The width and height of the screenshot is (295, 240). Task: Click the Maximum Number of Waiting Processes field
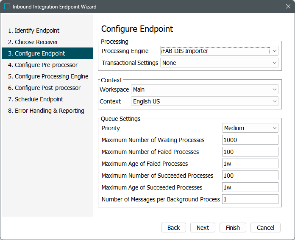click(x=250, y=140)
